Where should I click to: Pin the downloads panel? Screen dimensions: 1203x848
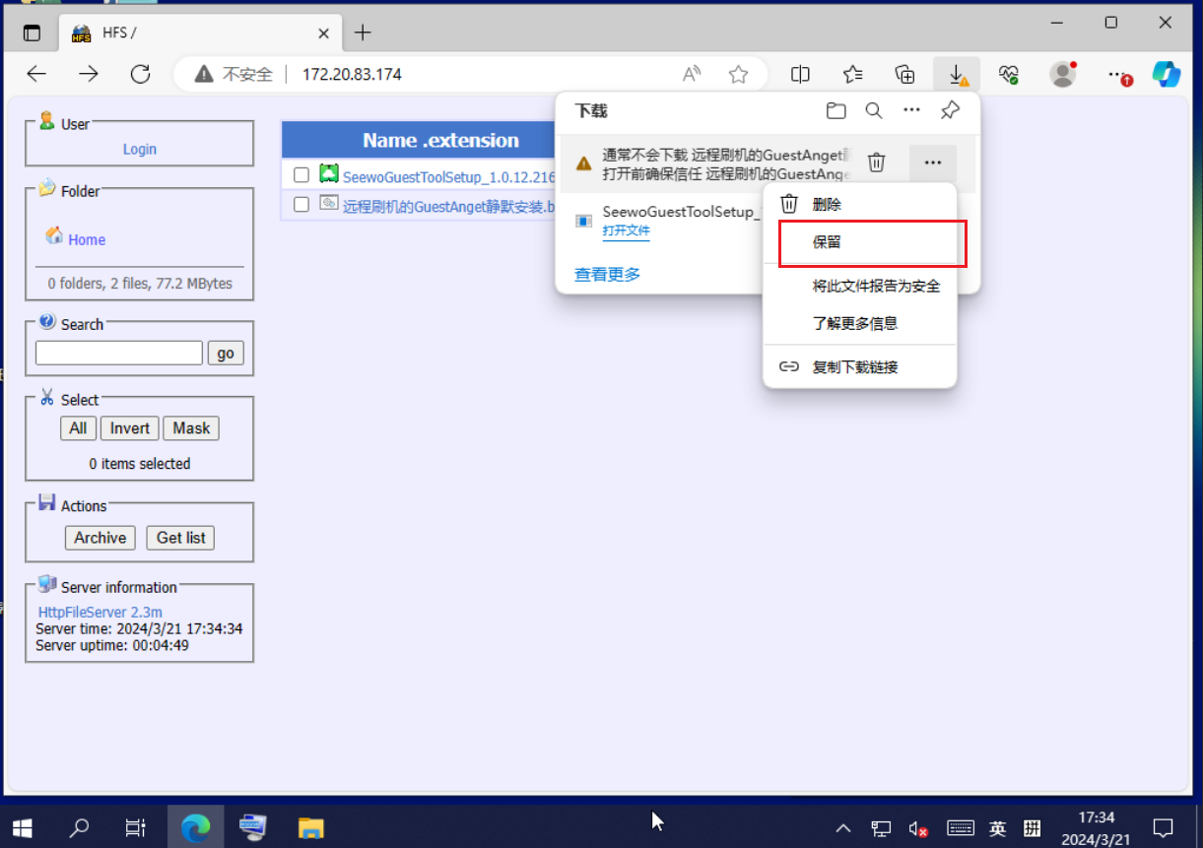click(x=950, y=111)
